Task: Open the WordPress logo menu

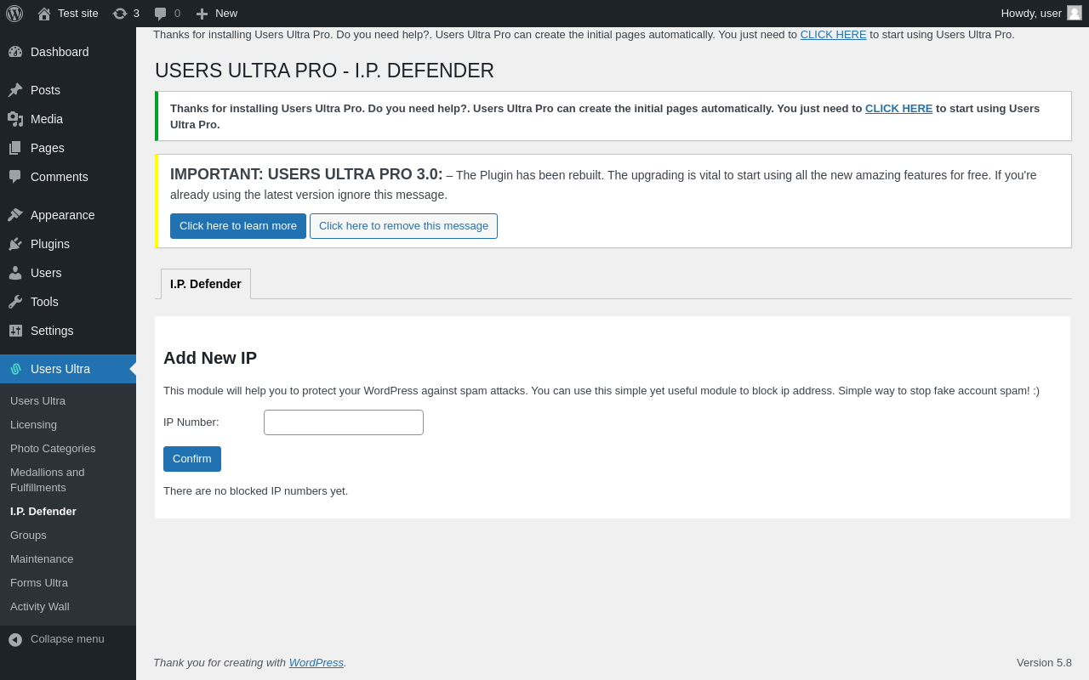Action: [14, 14]
